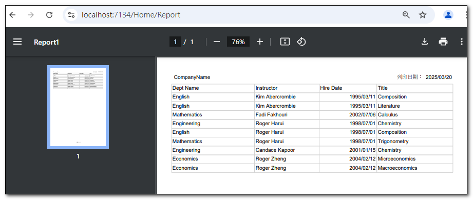Go back to the previous page
Viewport: 473px width, 200px height.
point(12,15)
